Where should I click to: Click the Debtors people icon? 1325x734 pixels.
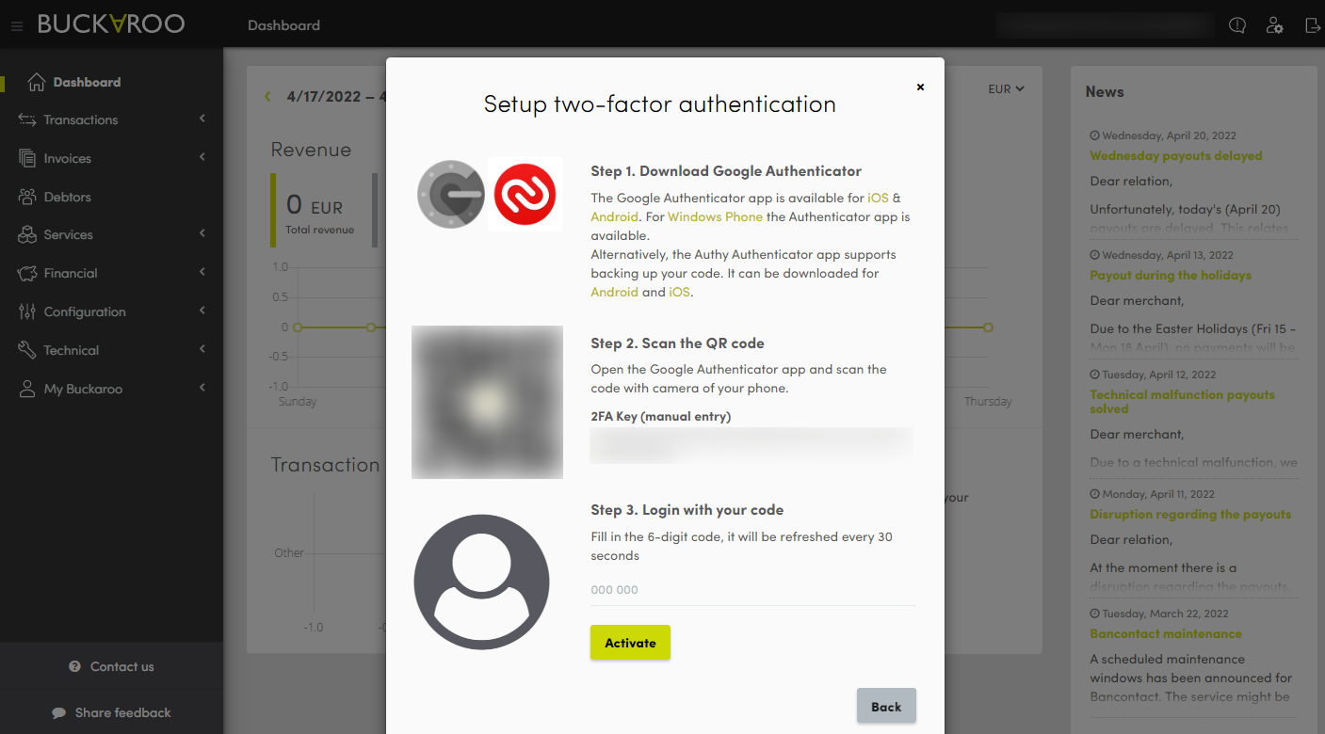click(27, 197)
